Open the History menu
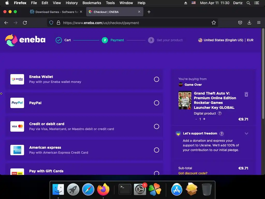 [x=72, y=3]
